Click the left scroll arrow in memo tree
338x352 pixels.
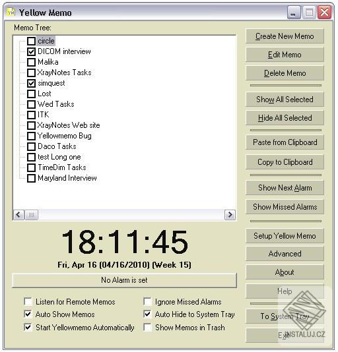[18, 215]
